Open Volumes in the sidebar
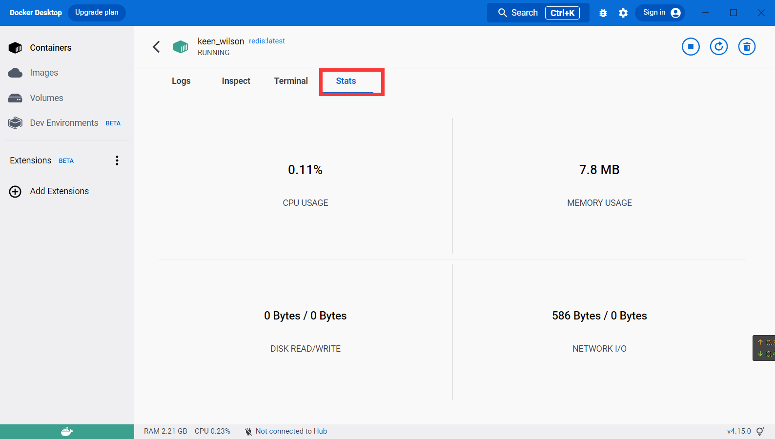Image resolution: width=775 pixels, height=439 pixels. coord(46,98)
